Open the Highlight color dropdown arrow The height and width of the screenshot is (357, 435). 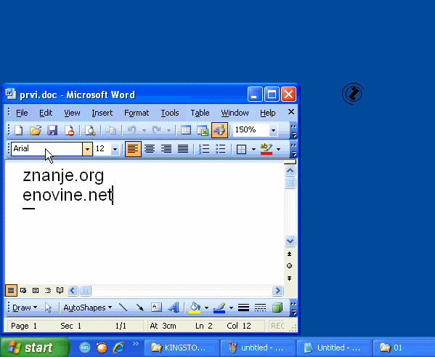pyautogui.click(x=279, y=149)
